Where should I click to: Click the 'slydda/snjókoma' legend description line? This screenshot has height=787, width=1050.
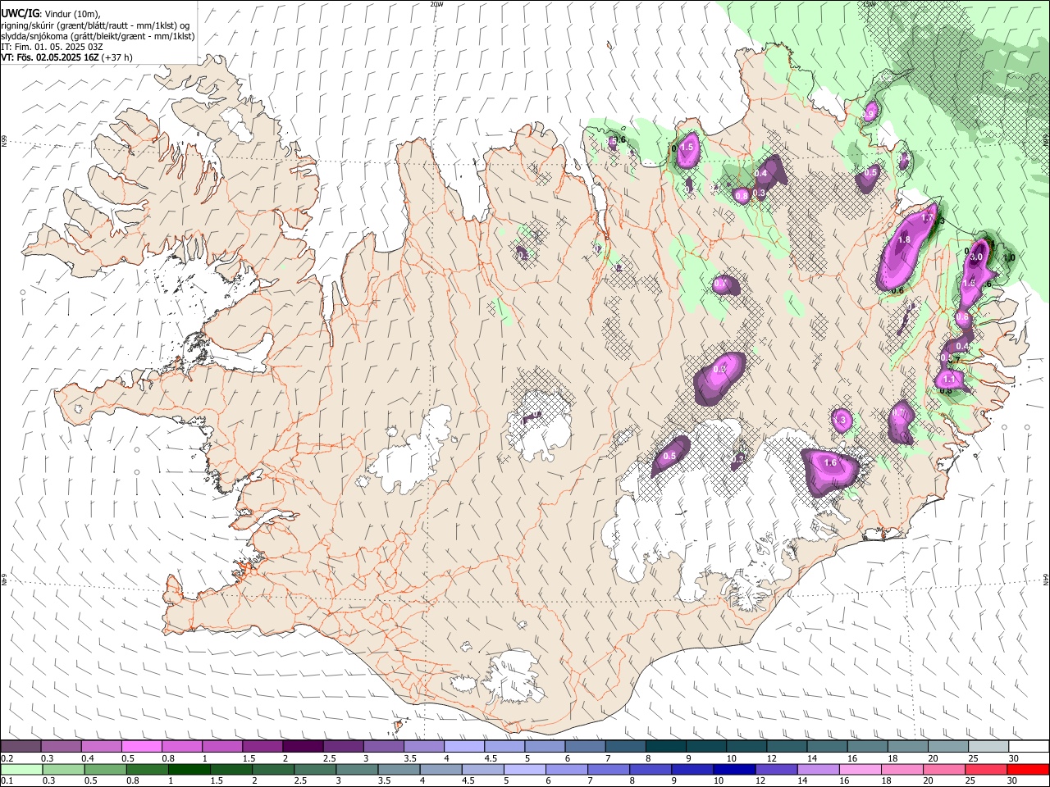[x=98, y=36]
